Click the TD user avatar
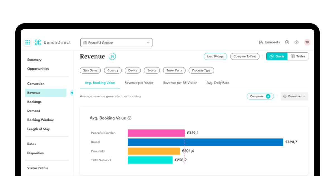This screenshot has height=176, width=335. point(307,42)
